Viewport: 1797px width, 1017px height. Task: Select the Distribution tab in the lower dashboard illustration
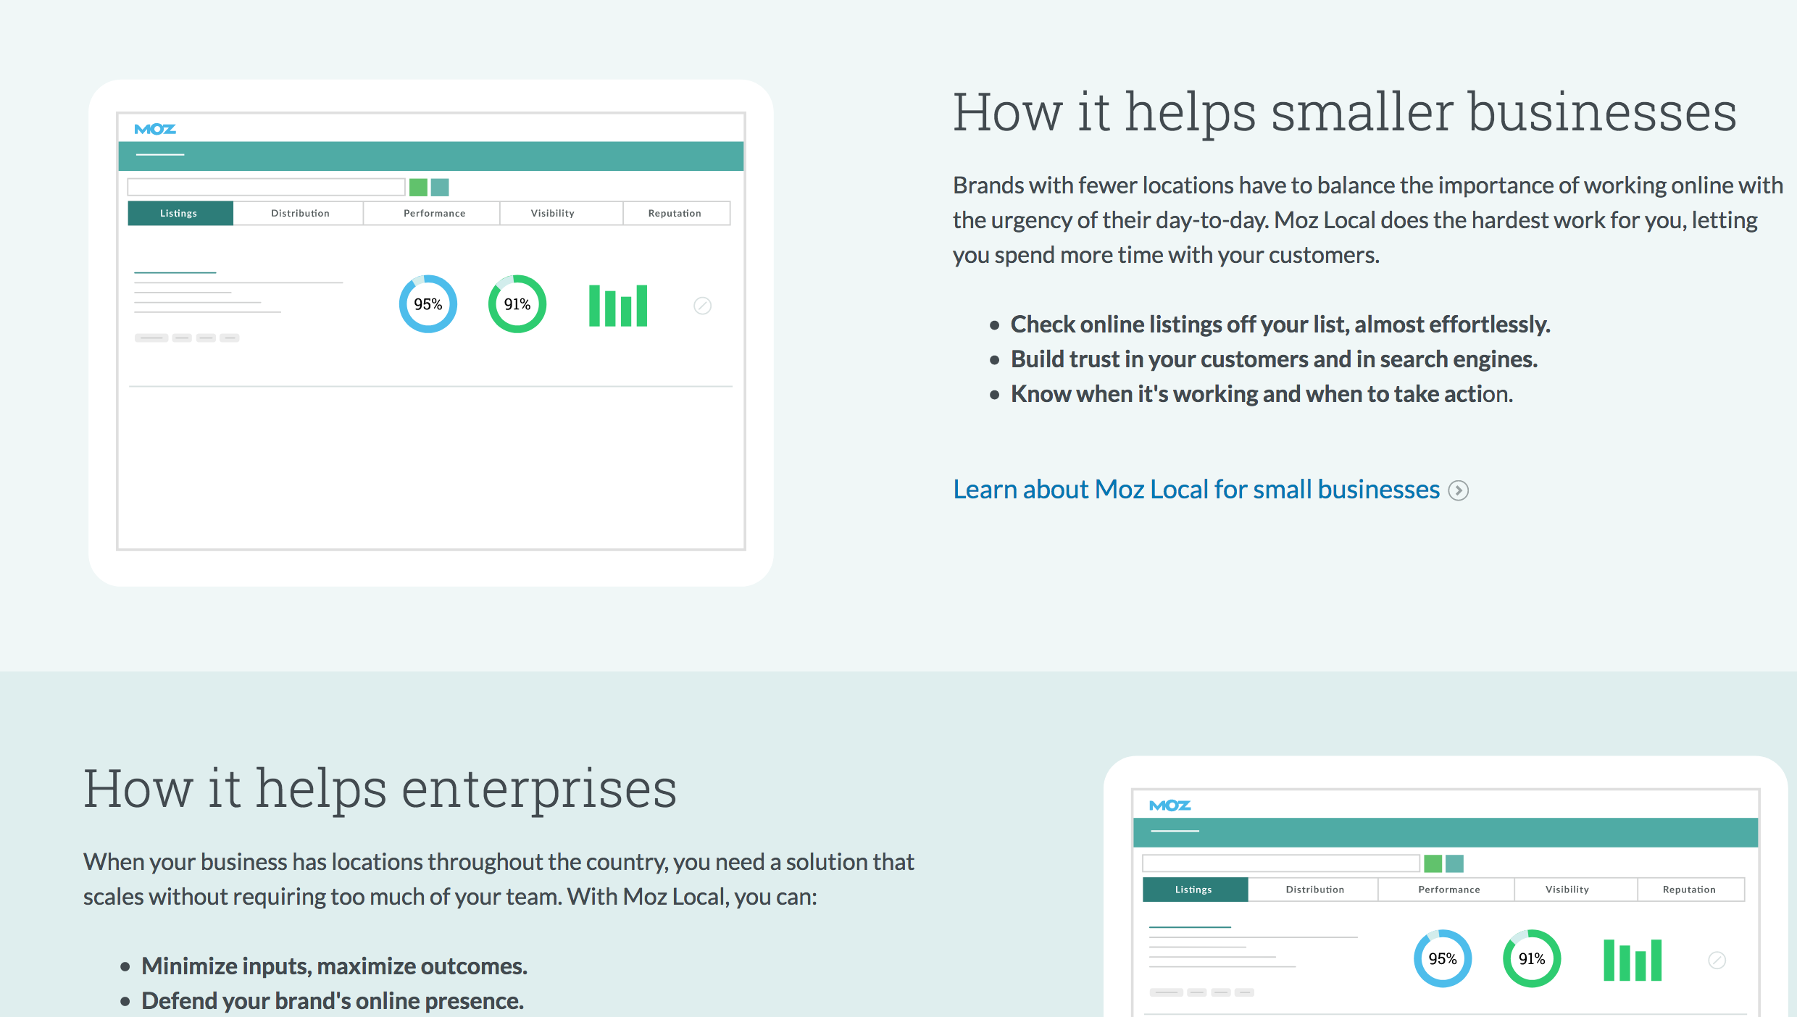[x=1314, y=890]
